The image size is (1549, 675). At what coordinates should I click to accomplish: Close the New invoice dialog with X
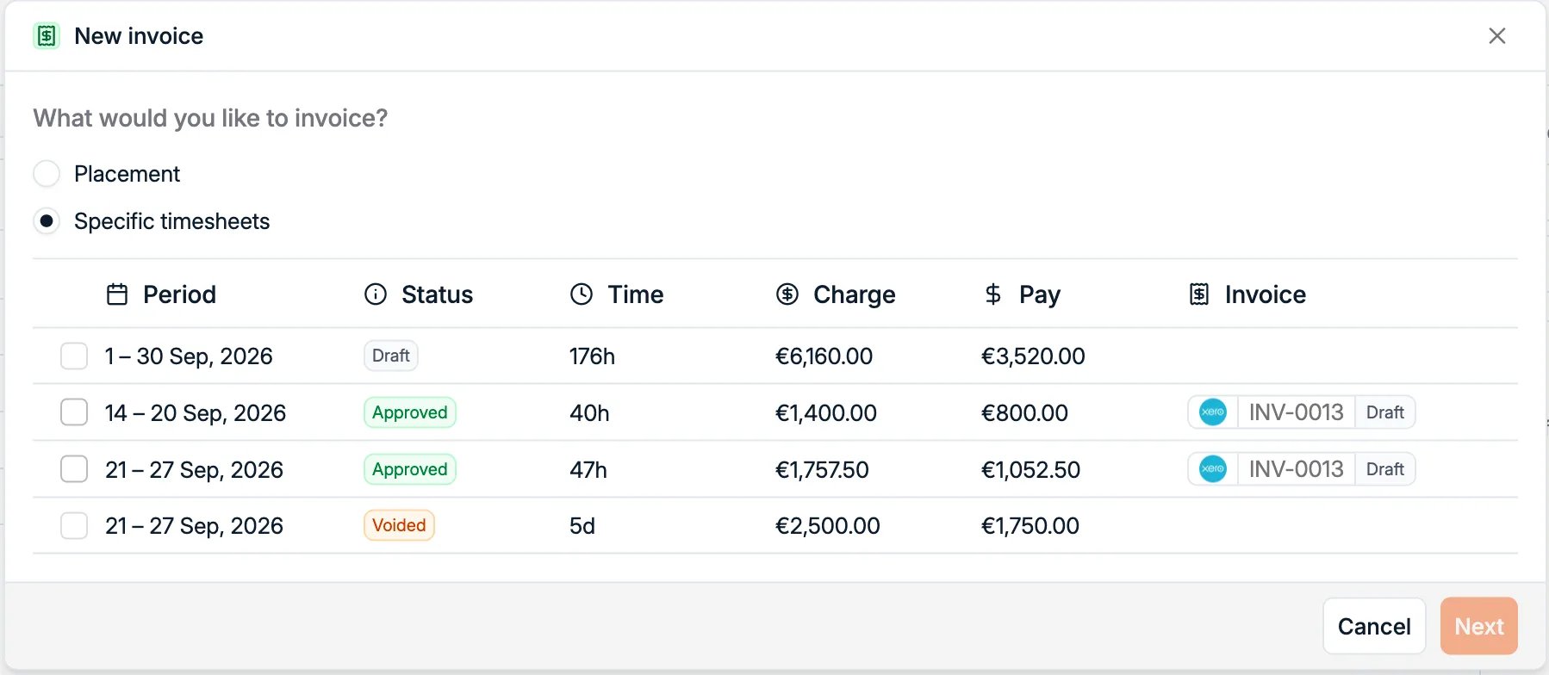[1497, 36]
